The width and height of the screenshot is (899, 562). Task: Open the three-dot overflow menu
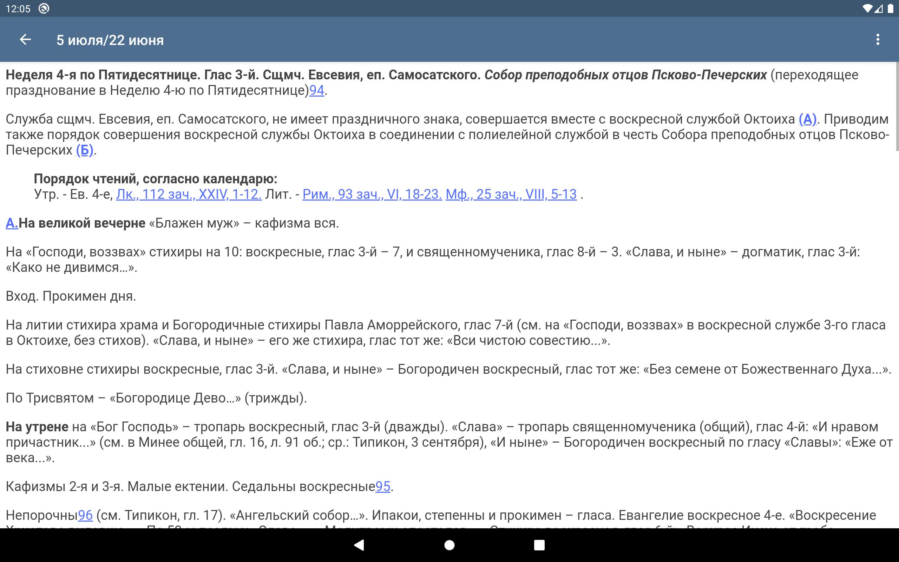coord(878,39)
